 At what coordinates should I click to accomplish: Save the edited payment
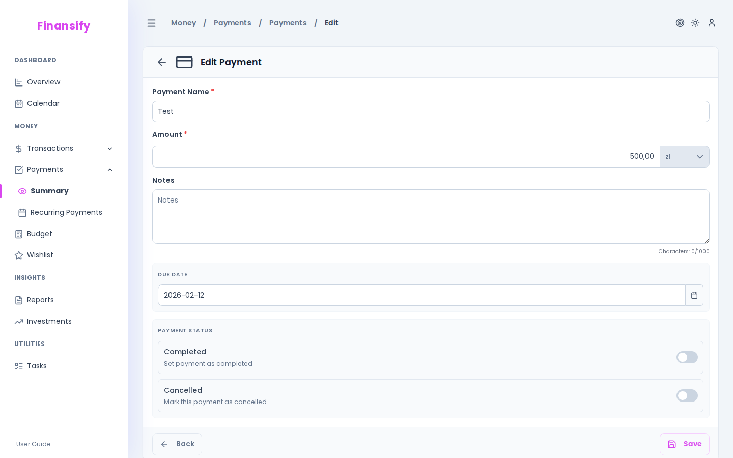pyautogui.click(x=685, y=444)
